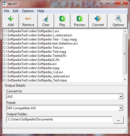The width and height of the screenshot is (130, 136).
Task: Click the file list vertical scrollbar thumb
Action: pos(125,54)
